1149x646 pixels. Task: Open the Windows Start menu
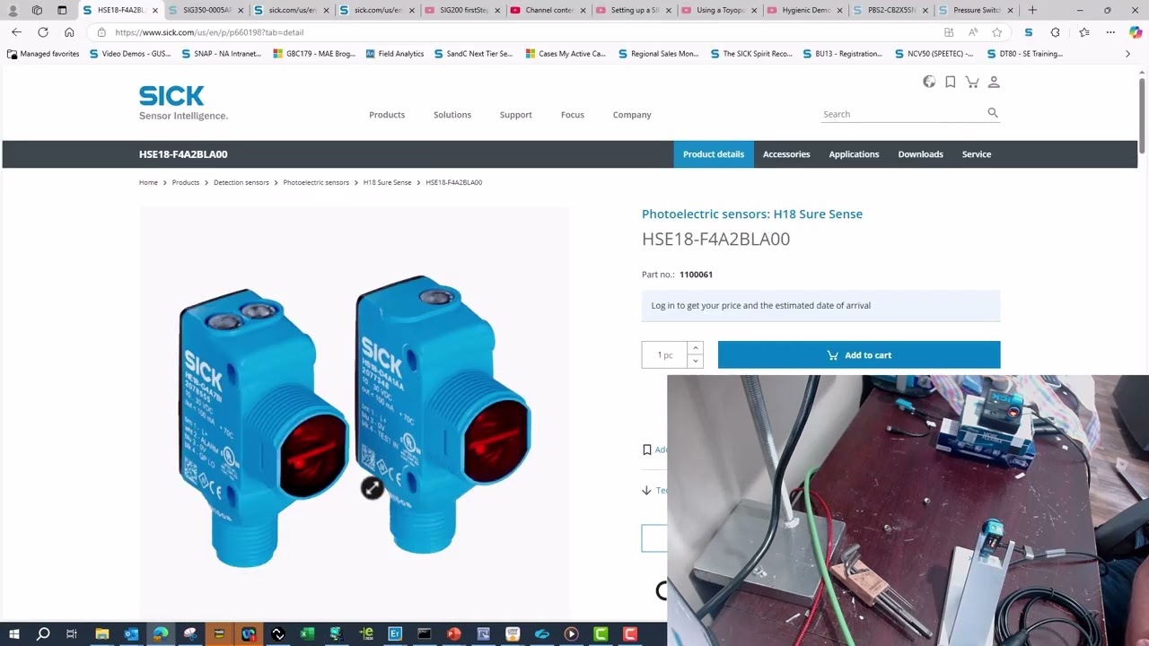pyautogui.click(x=13, y=634)
